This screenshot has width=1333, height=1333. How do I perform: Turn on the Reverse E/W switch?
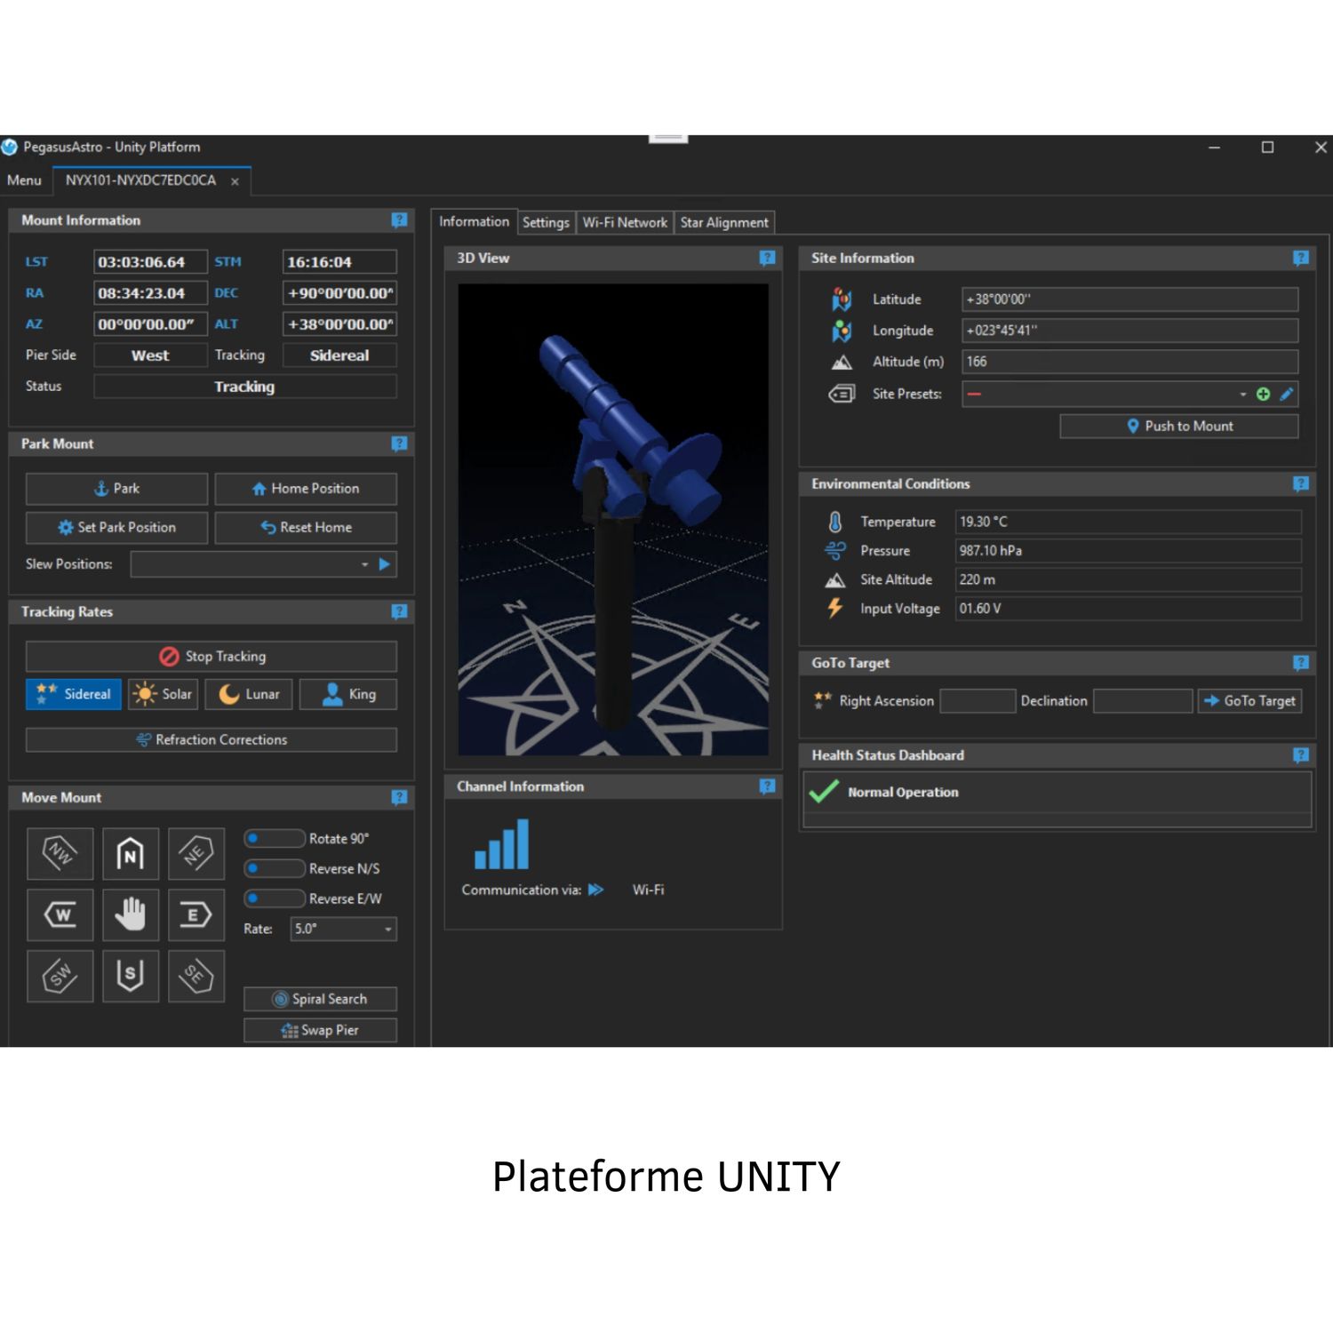pos(274,898)
